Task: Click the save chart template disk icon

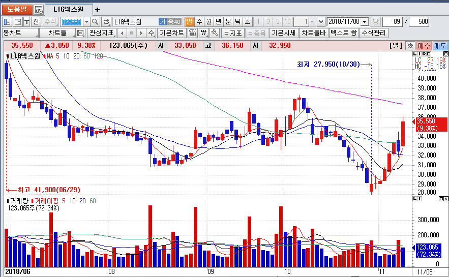Action: (x=80, y=33)
